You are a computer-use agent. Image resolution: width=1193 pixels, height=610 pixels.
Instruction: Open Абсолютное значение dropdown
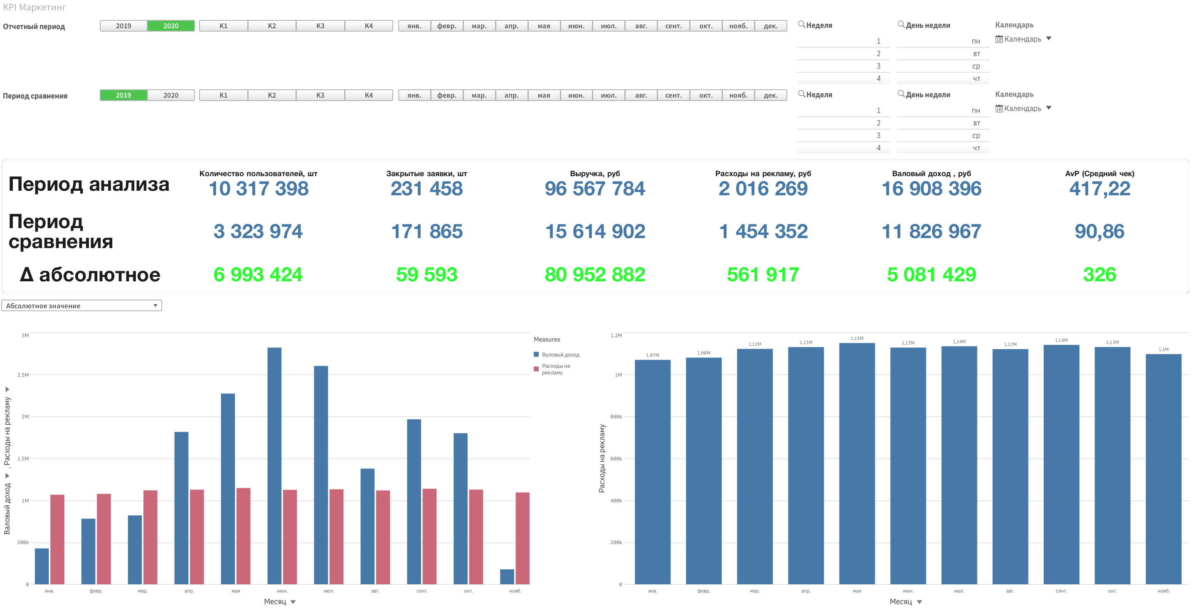tap(81, 305)
